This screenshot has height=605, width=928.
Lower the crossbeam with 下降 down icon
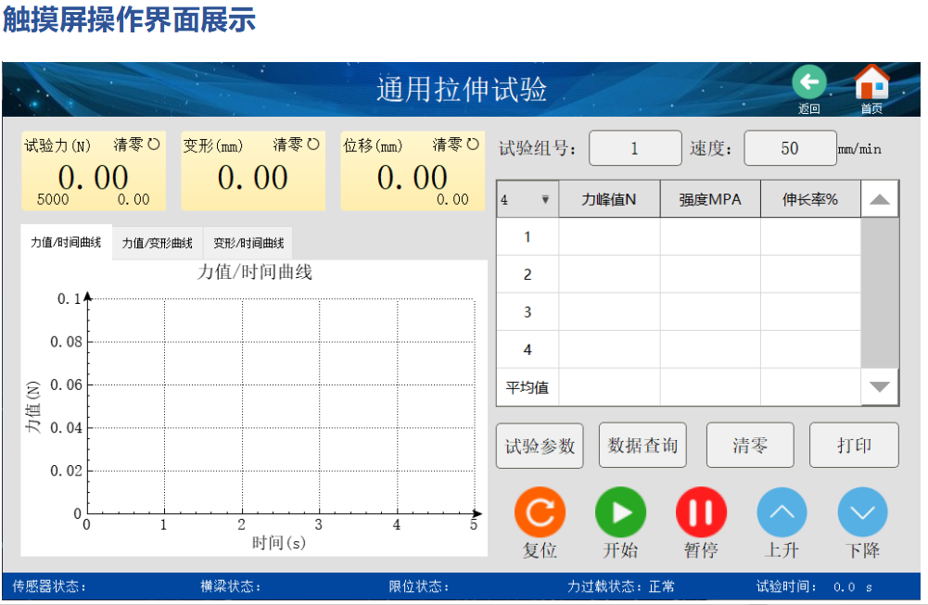pyautogui.click(x=862, y=512)
